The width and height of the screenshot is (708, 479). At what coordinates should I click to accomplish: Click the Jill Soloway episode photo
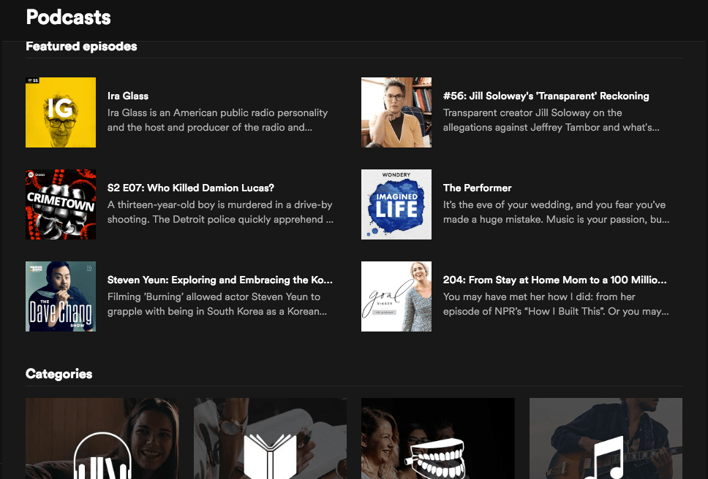pos(396,112)
